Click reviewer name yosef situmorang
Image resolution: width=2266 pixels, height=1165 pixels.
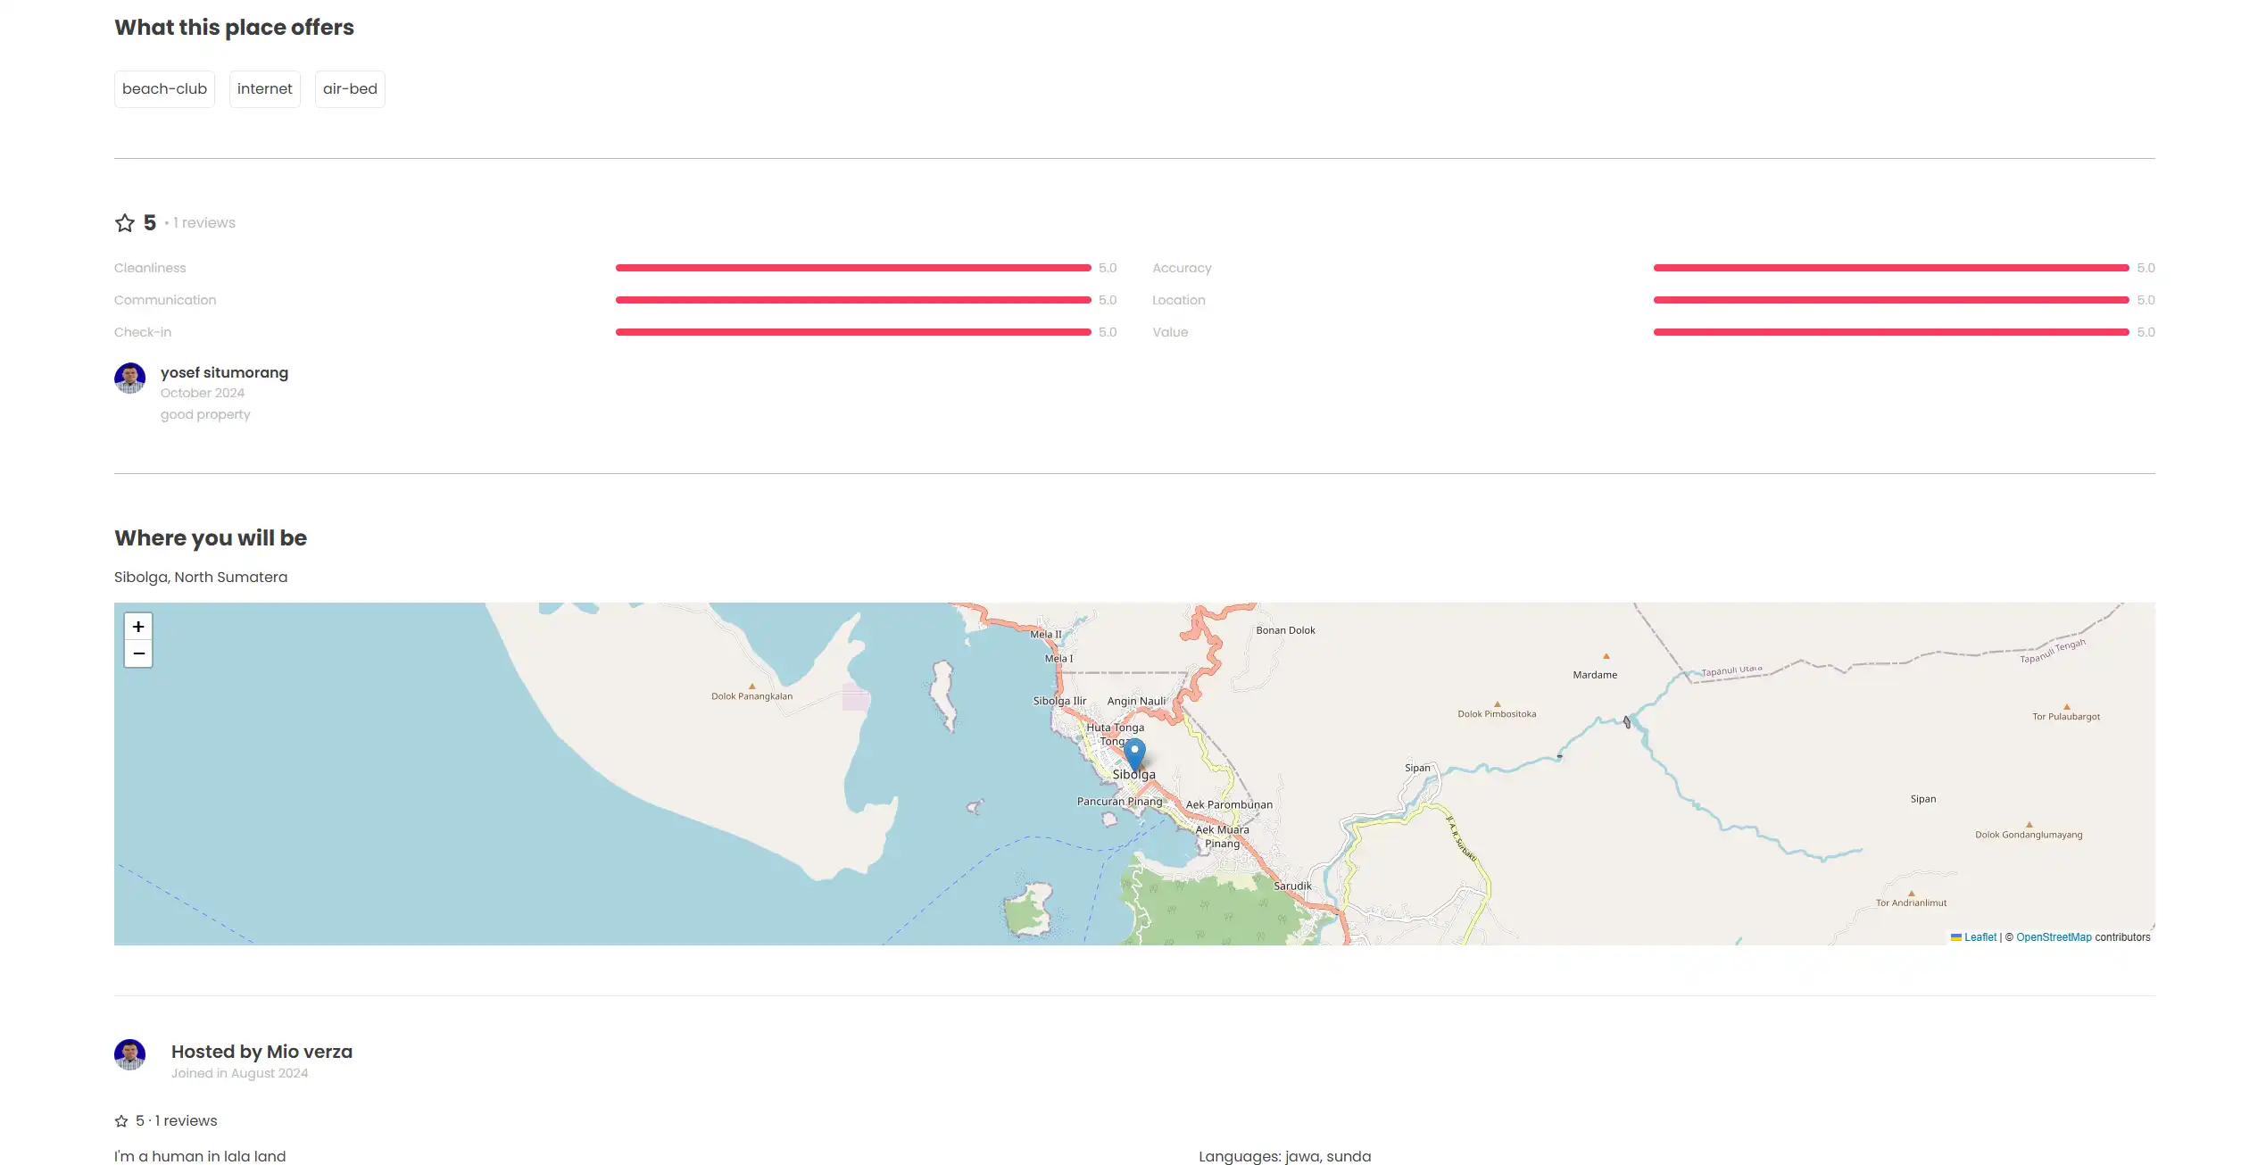click(224, 372)
